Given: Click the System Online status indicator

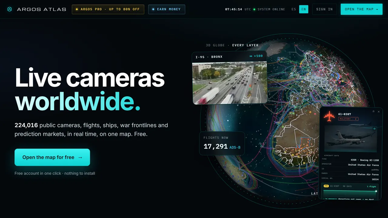Looking at the screenshot, I should 269,9.
